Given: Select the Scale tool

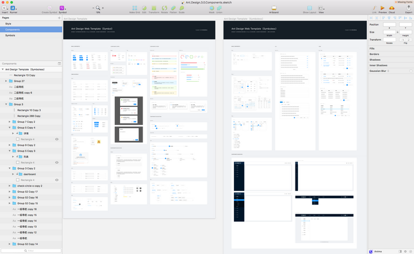Looking at the screenshot, I should pos(182,8).
